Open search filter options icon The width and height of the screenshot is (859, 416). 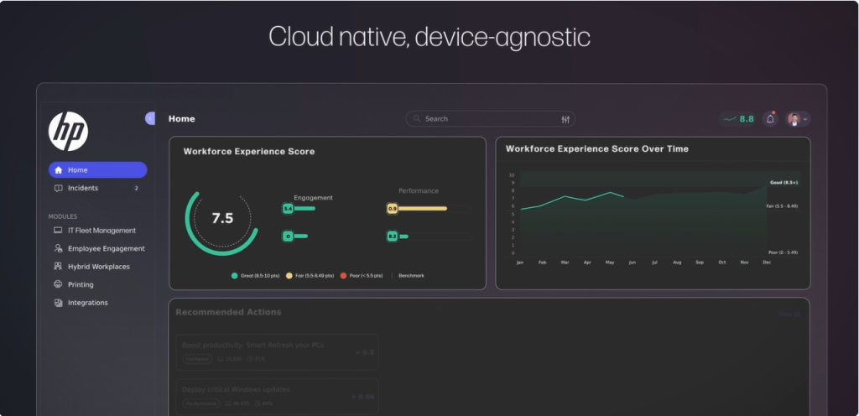(565, 119)
